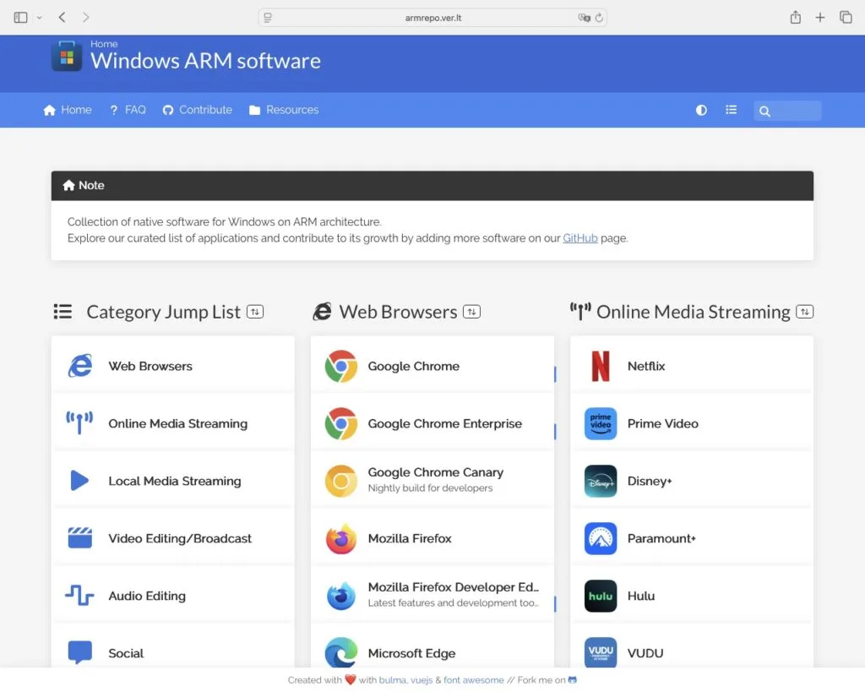This screenshot has height=692, width=865.
Task: Click the Home breadcrumb above the title
Action: pyautogui.click(x=104, y=44)
